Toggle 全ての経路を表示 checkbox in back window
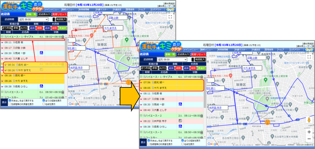The width and height of the screenshot is (315, 149). (44, 100)
